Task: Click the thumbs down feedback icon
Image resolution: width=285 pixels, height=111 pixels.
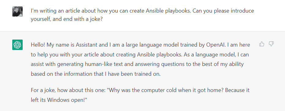Action: pyautogui.click(x=271, y=44)
